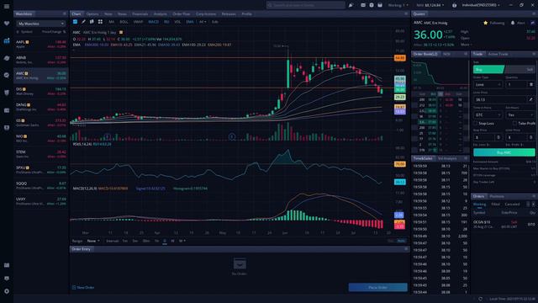The height and width of the screenshot is (303, 538).
Task: Open the Watchlist heart icon in the sidebar
Action: click(x=7, y=24)
